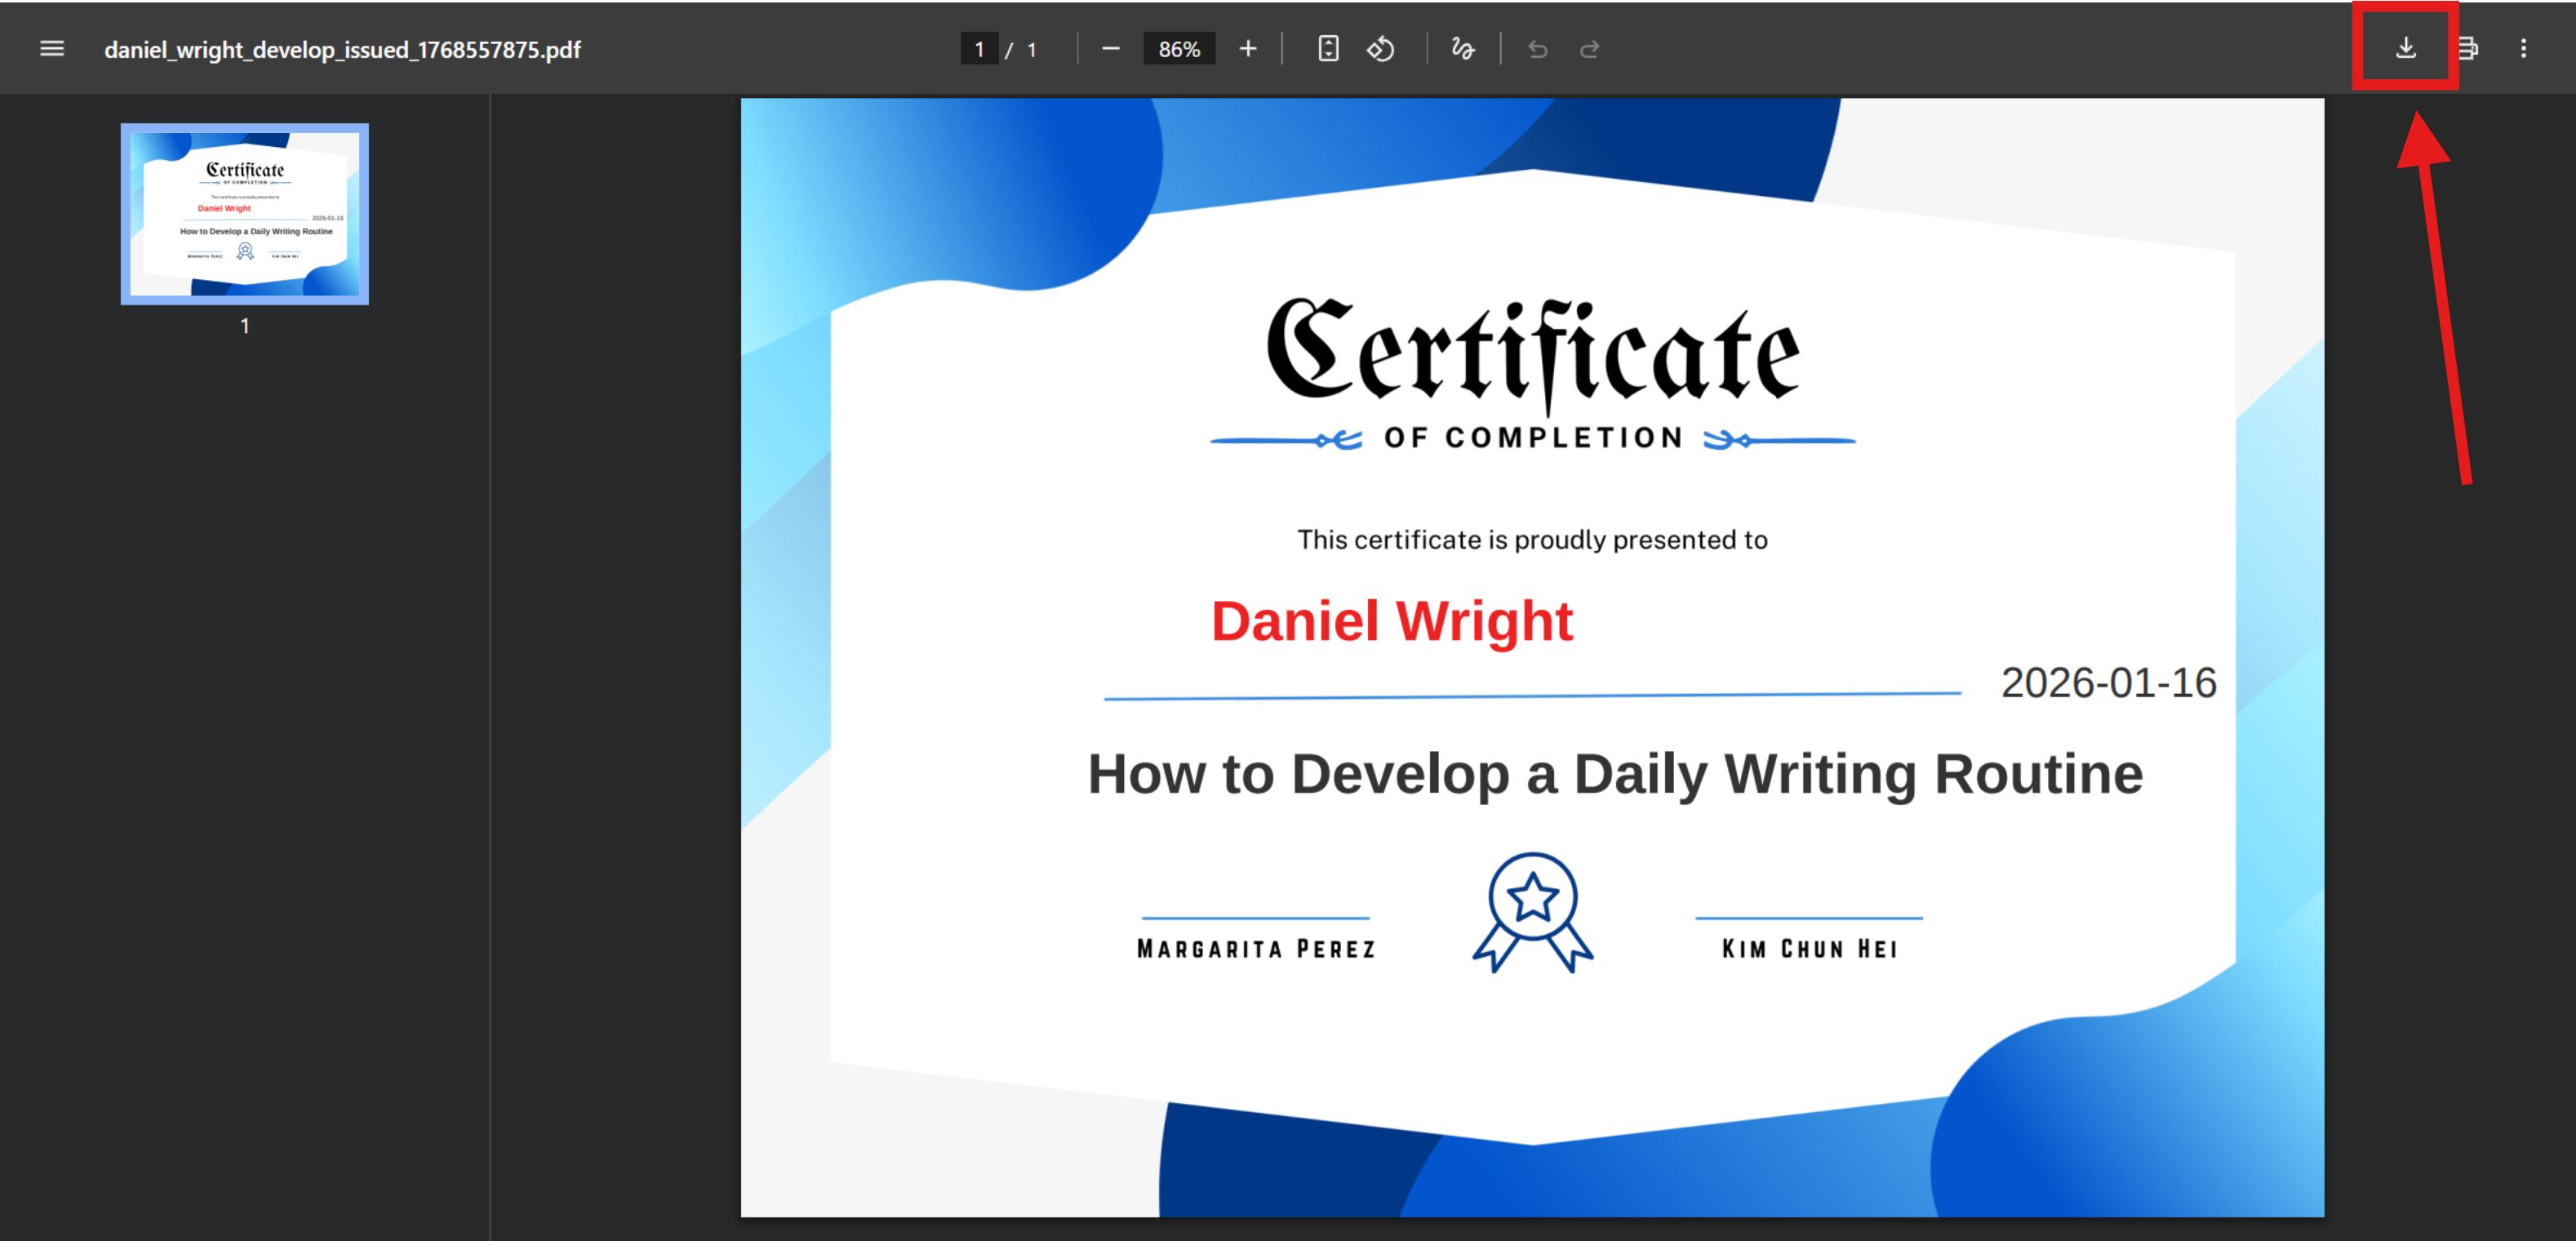Open the three-dot more actions menu
The image size is (2576, 1241).
[x=2522, y=48]
